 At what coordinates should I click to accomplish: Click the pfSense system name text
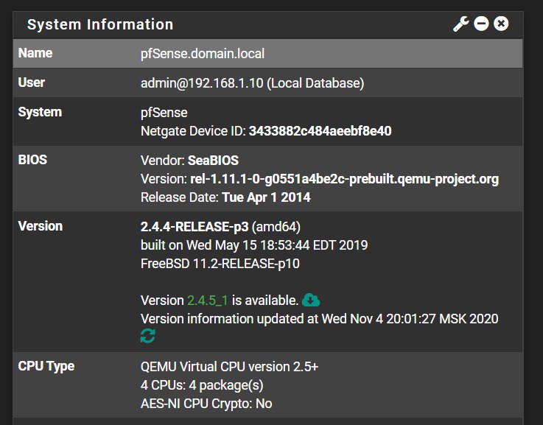(x=164, y=113)
